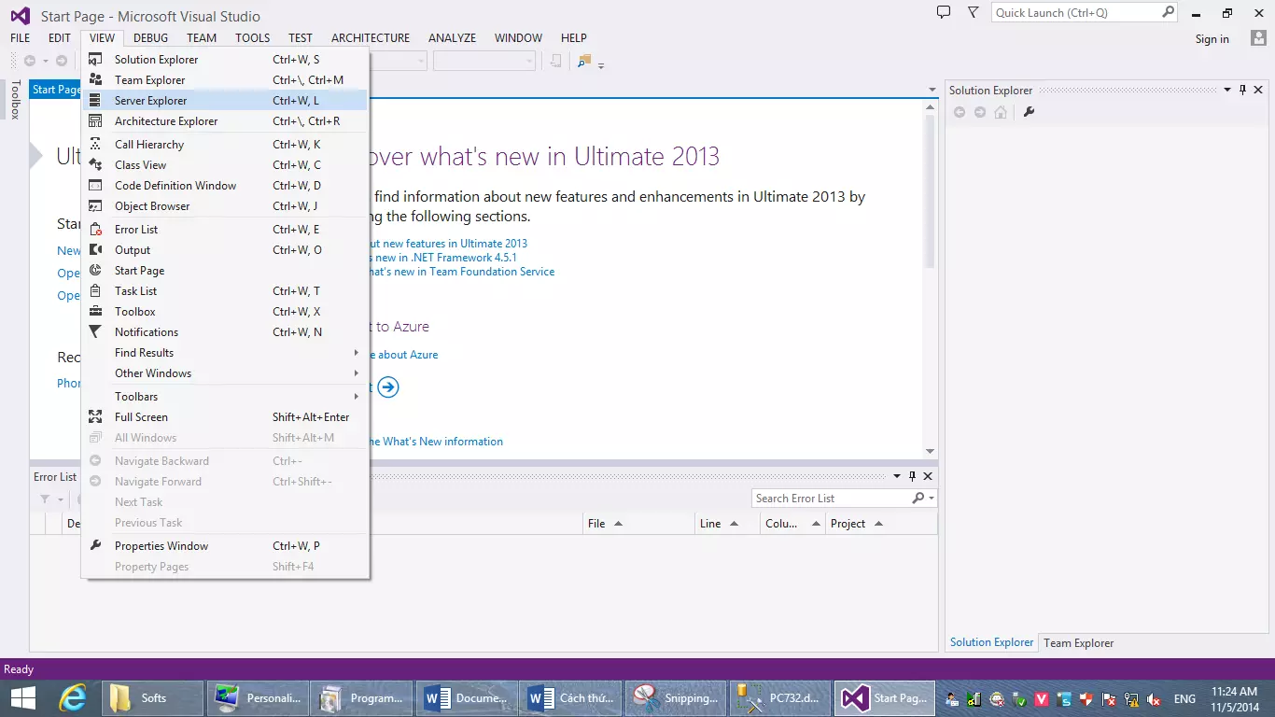The height and width of the screenshot is (717, 1275).
Task: Click the Full Screen menu icon
Action: 95,417
